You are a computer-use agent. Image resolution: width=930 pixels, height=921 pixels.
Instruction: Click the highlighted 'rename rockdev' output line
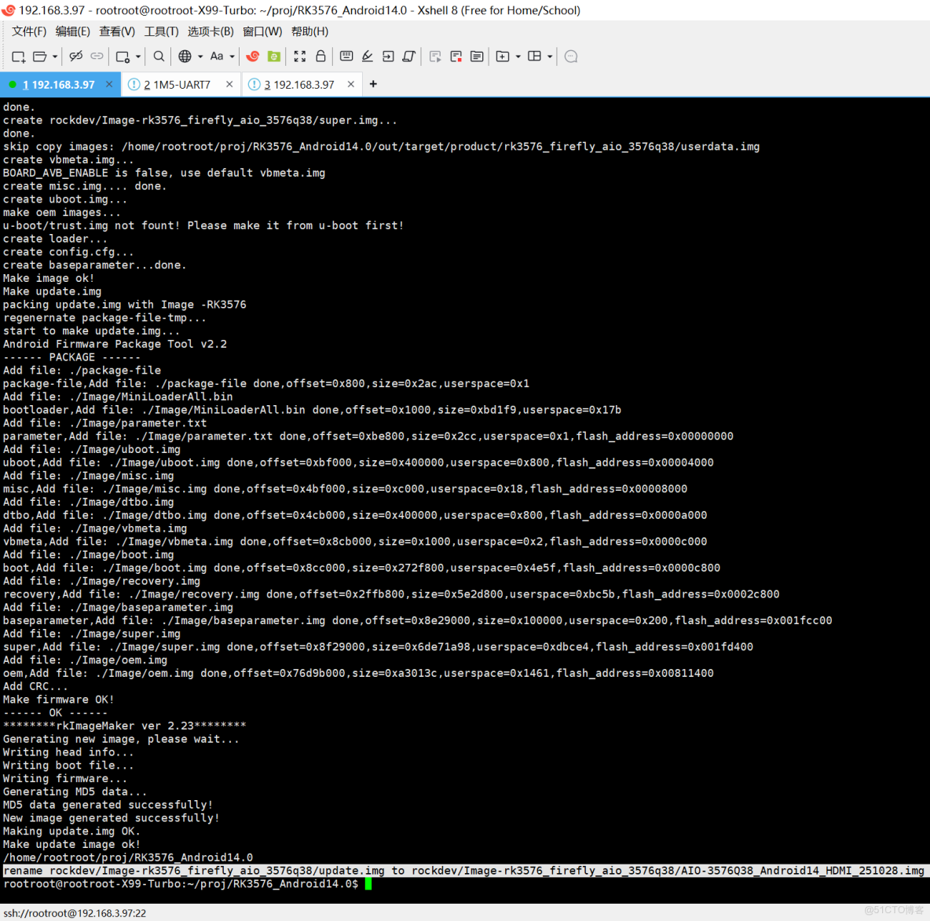(463, 871)
